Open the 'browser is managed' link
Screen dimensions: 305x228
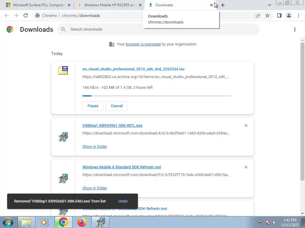click(x=143, y=44)
